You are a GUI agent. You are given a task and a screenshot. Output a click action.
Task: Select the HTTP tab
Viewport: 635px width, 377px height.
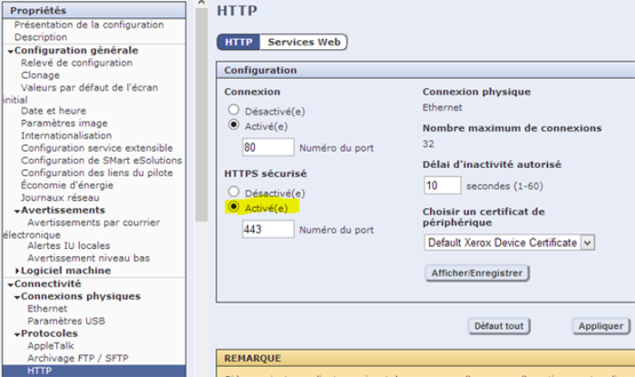pos(238,42)
